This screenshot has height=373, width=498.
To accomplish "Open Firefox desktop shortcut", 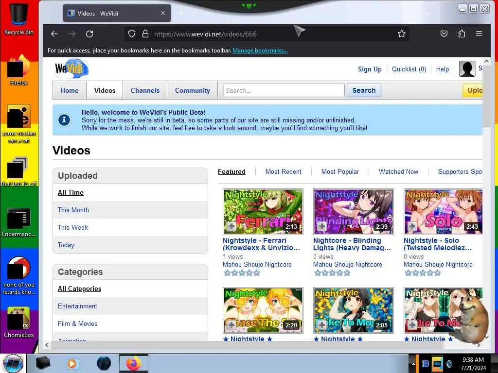I will (19, 70).
